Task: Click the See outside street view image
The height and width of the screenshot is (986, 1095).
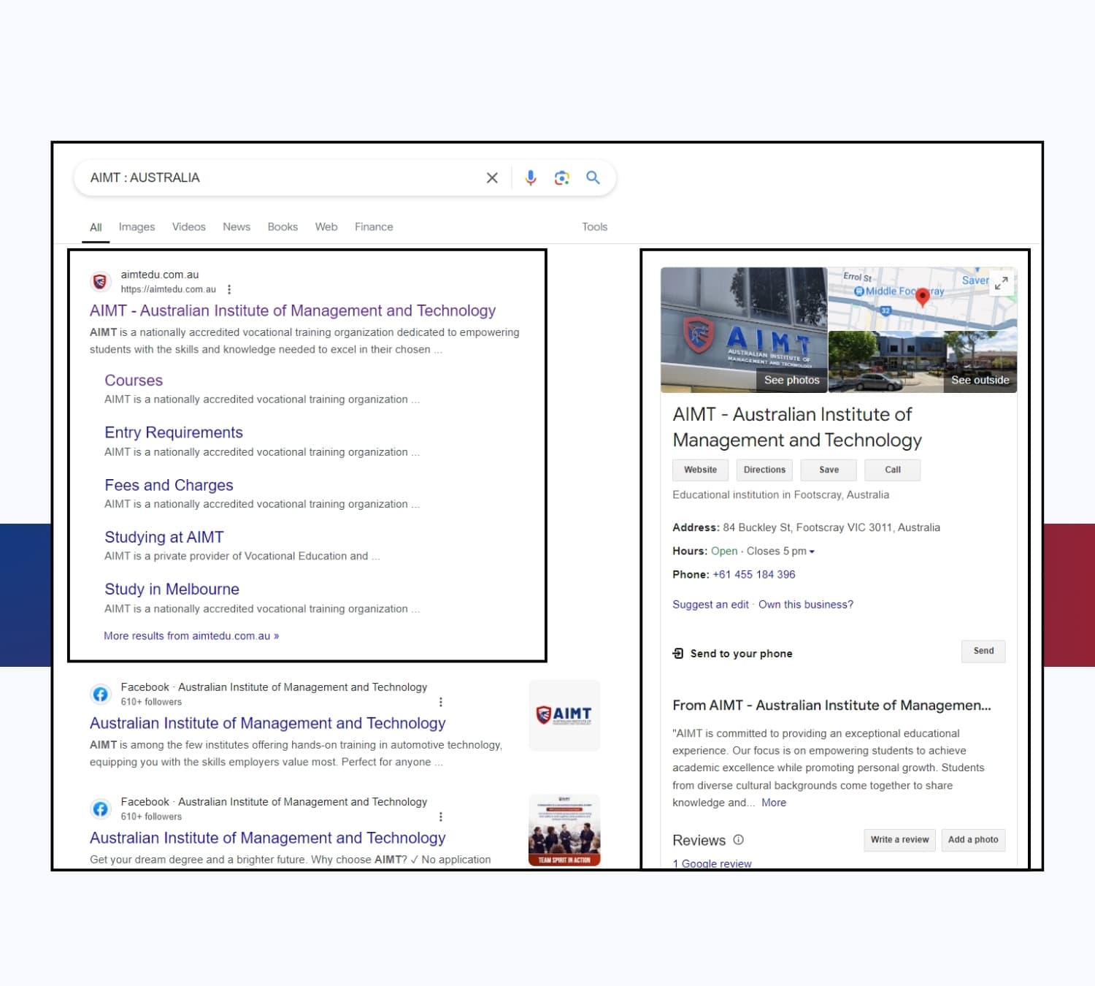Action: pyautogui.click(x=923, y=362)
